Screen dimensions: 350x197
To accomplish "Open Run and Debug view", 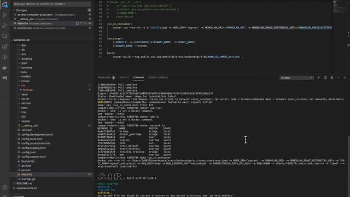I will click(5, 26).
